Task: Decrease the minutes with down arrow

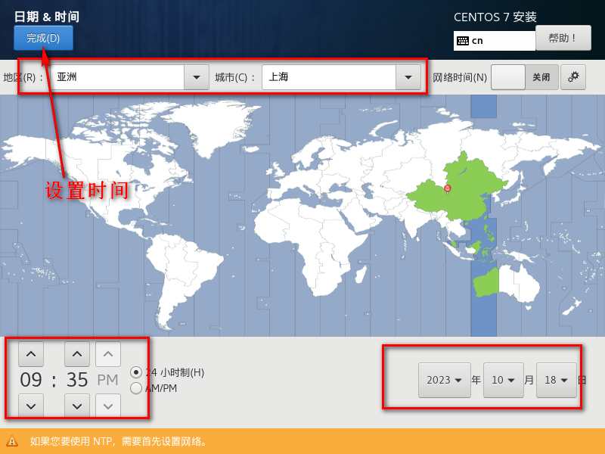Action: click(x=77, y=406)
